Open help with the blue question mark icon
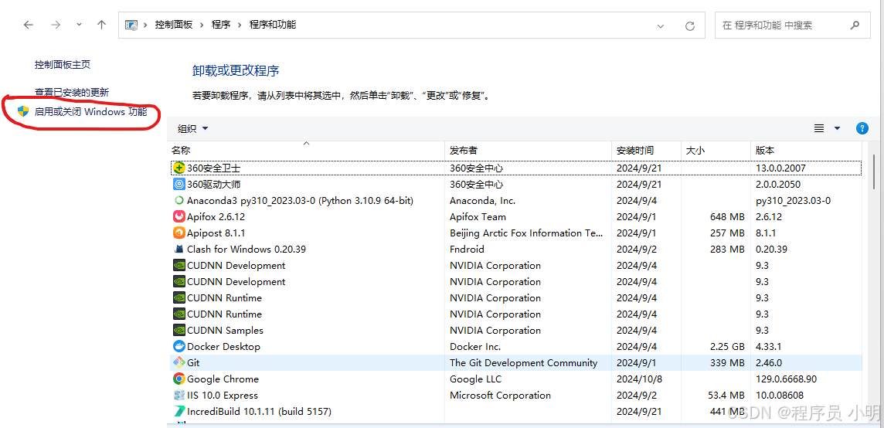884x428 pixels. click(862, 128)
